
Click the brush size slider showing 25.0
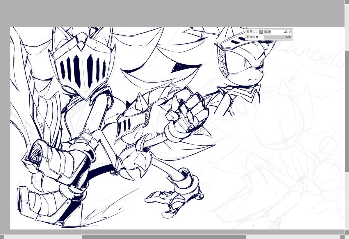pyautogui.click(x=278, y=31)
